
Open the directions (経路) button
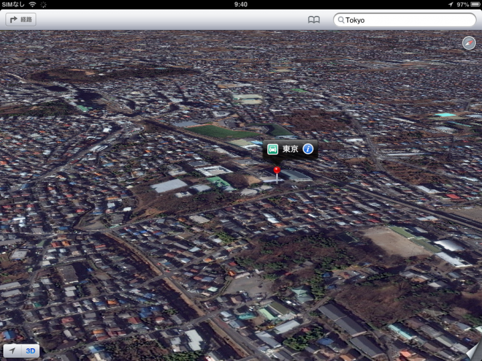[x=21, y=19]
